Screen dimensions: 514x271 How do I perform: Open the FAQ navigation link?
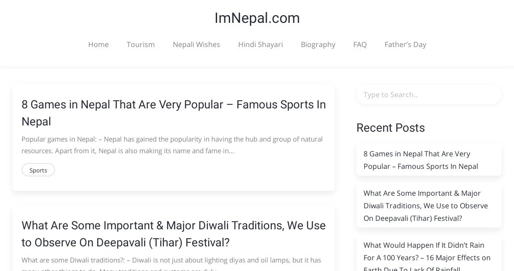coord(360,44)
